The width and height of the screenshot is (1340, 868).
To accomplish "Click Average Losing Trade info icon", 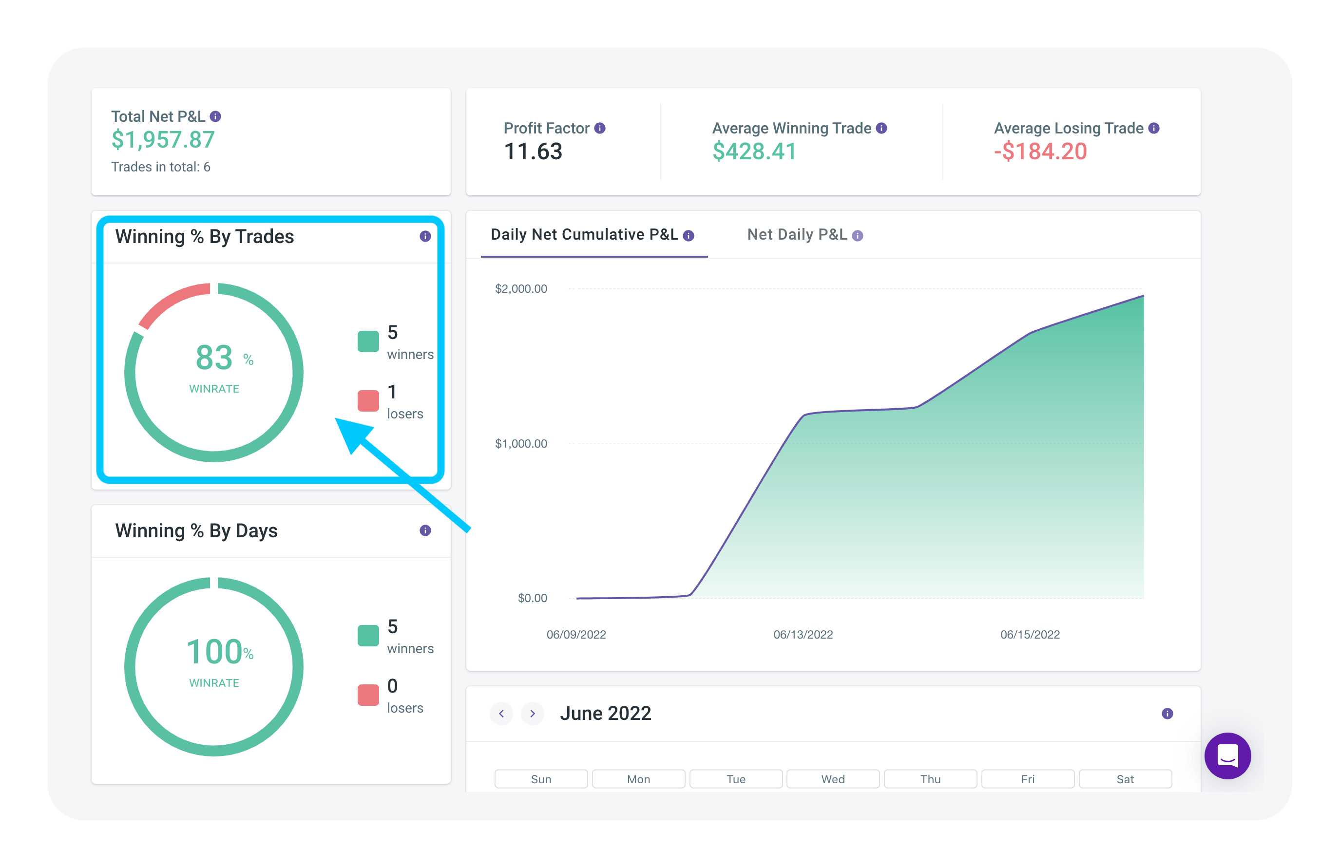I will point(1154,128).
